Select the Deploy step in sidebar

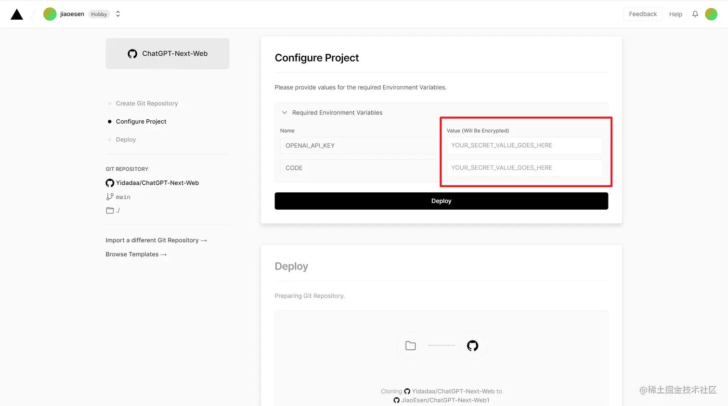[x=126, y=140]
